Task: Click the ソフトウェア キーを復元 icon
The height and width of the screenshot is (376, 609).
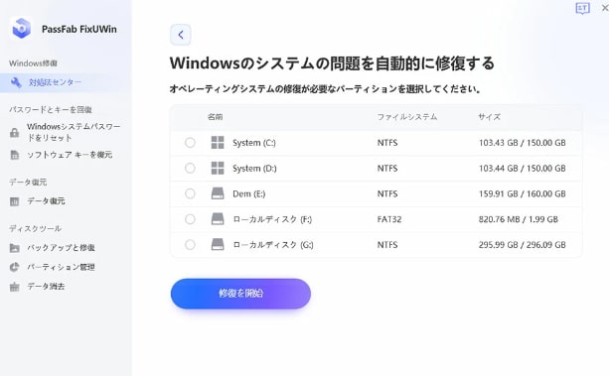Action: [14, 155]
